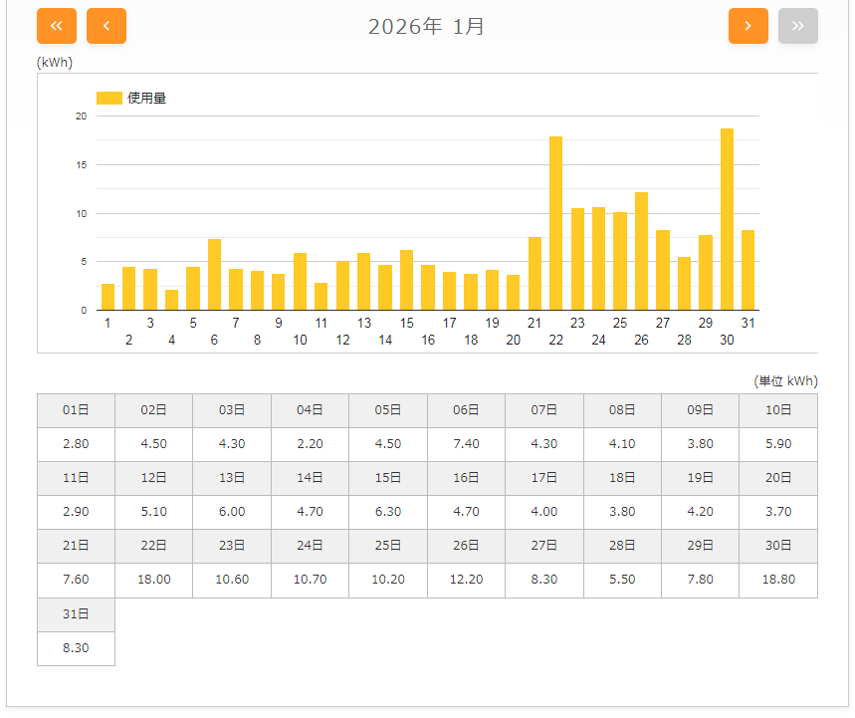Click the usage bar for day 6
This screenshot has width=855, height=718.
tap(214, 275)
